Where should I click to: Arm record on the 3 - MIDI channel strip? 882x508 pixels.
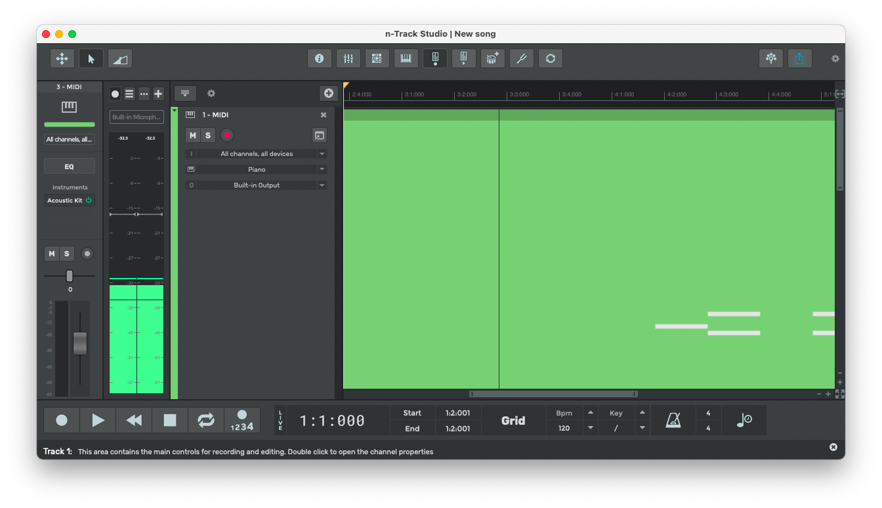click(x=87, y=254)
